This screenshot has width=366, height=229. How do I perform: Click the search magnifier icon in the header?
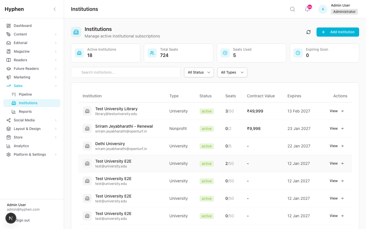(x=292, y=9)
